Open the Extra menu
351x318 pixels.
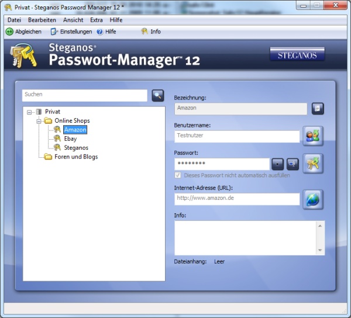[x=97, y=20]
